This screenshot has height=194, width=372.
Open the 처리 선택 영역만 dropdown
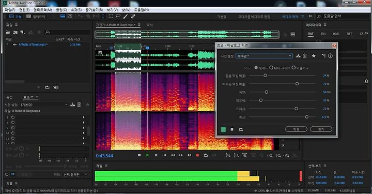75,174
